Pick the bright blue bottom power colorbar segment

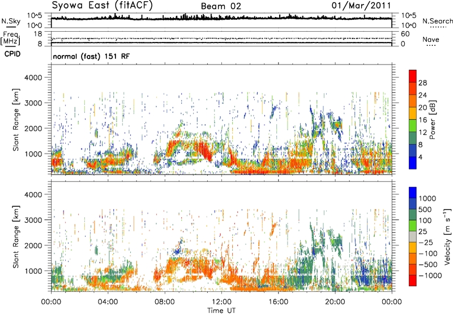(x=413, y=163)
